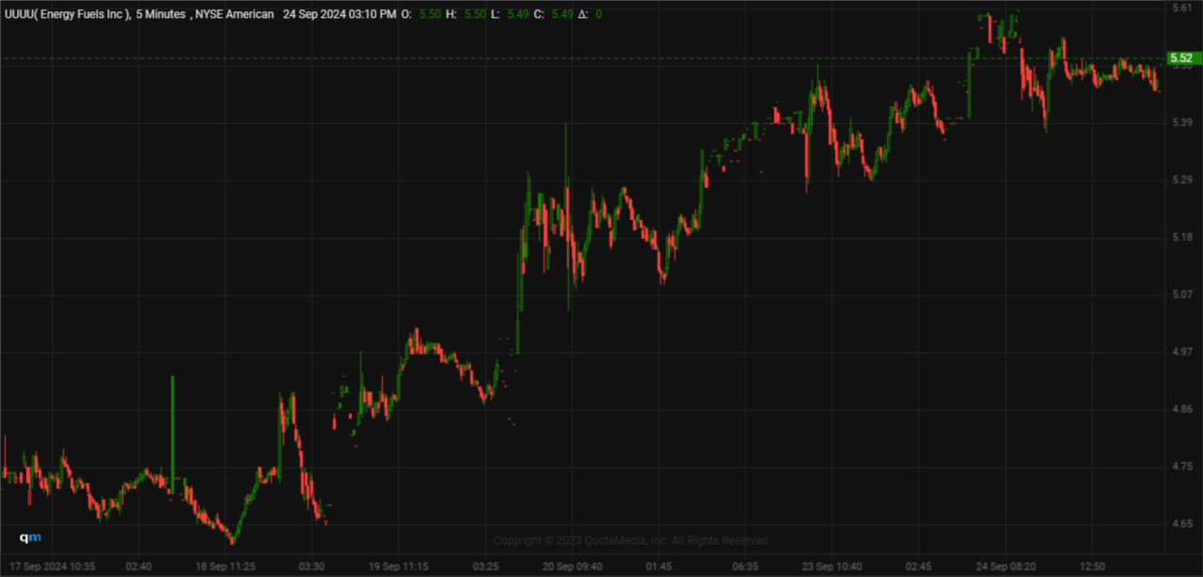1203x577 pixels.
Task: Click the 4.86 price axis label
Action: [x=1181, y=410]
